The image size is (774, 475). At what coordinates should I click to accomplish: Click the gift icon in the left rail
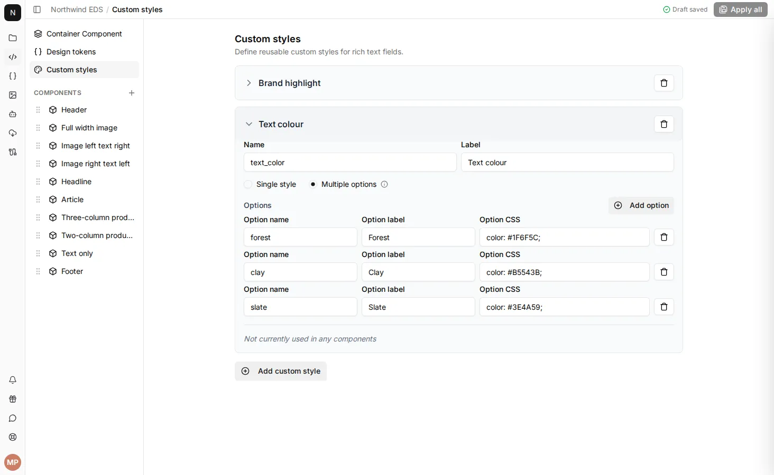click(x=13, y=399)
